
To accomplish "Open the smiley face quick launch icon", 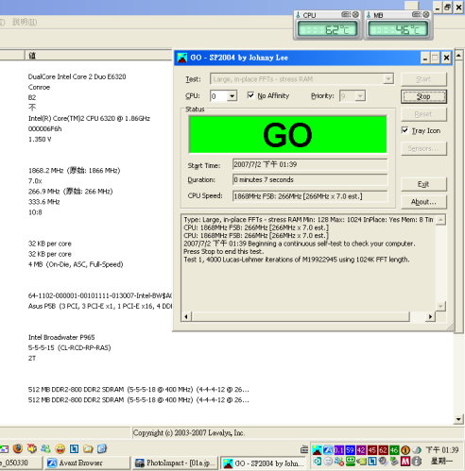I will pos(60,448).
